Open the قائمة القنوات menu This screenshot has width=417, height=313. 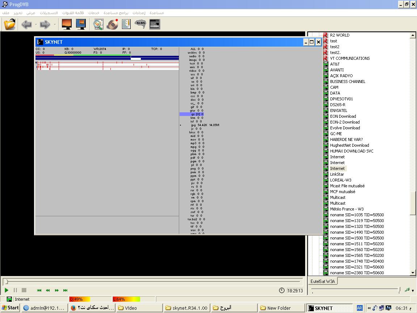pyautogui.click(x=73, y=13)
